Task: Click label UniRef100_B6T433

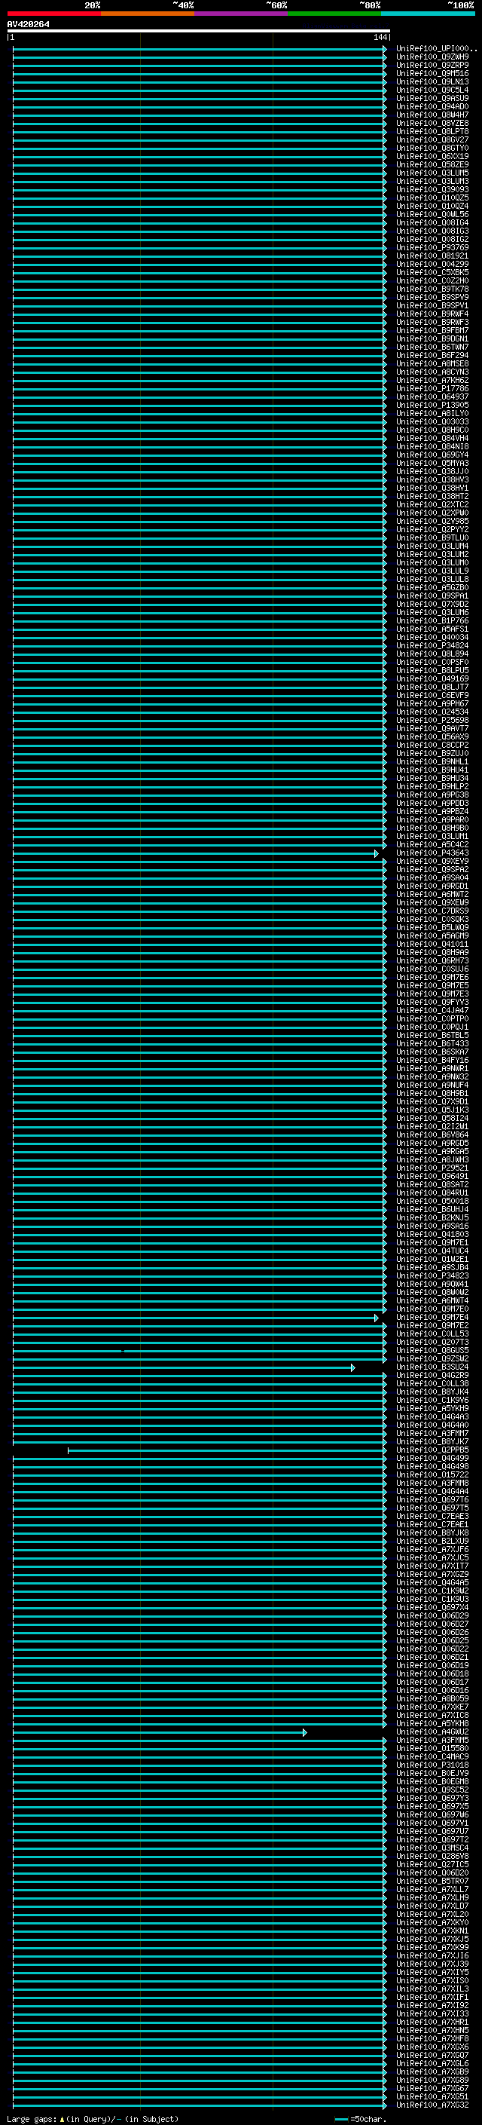Action: point(432,1043)
